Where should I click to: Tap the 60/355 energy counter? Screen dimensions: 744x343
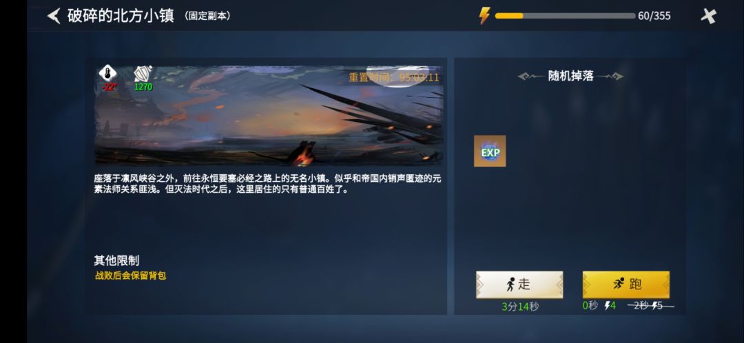click(654, 16)
